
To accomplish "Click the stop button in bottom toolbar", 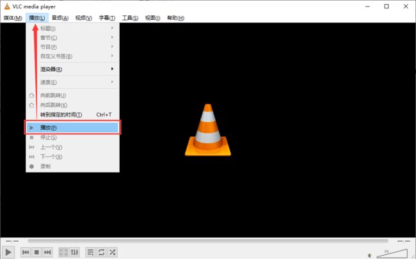I will tap(36, 252).
